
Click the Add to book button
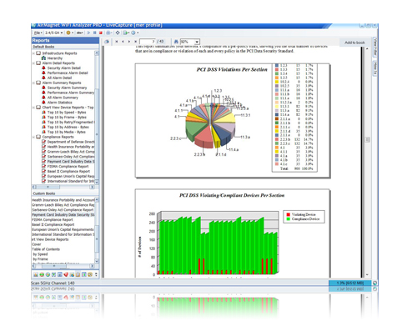354,43
